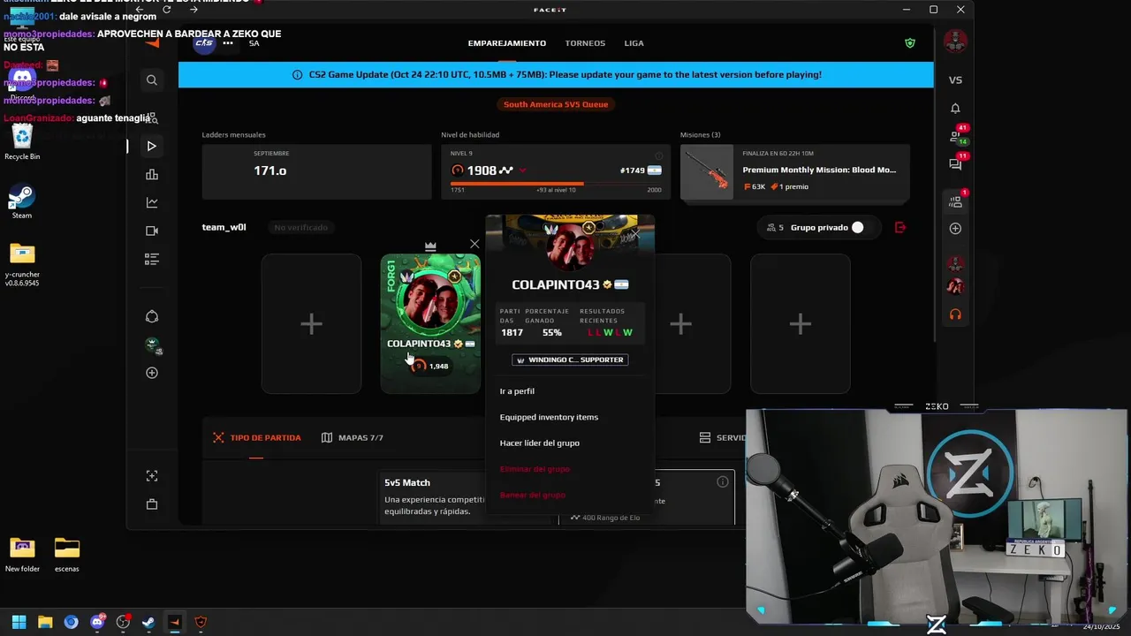Click the team_w0l name text
This screenshot has width=1131, height=636.
click(224, 227)
